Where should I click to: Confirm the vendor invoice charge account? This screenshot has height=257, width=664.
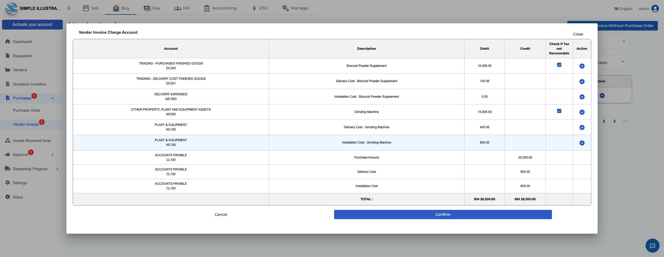click(x=443, y=215)
